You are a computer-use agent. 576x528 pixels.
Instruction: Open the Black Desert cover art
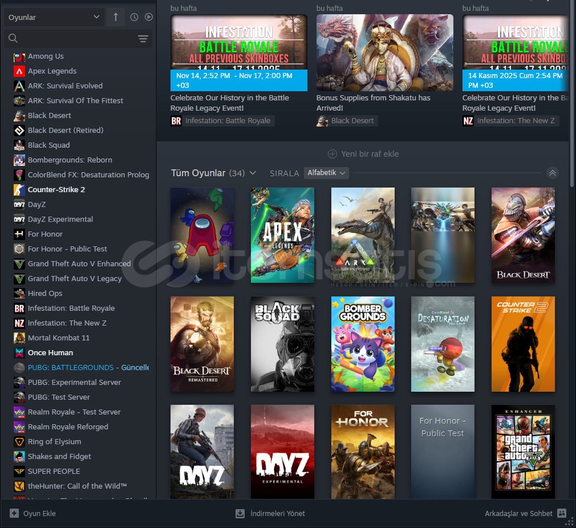[x=523, y=235]
